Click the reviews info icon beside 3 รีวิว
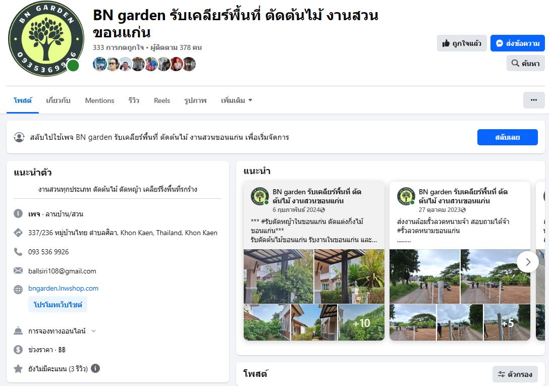 click(x=95, y=368)
